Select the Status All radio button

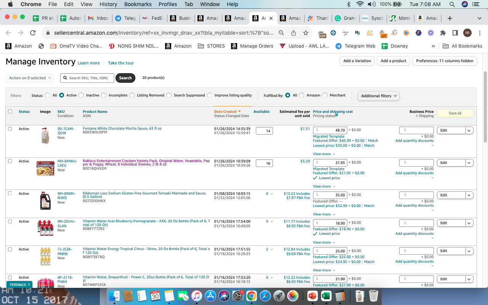[48, 95]
